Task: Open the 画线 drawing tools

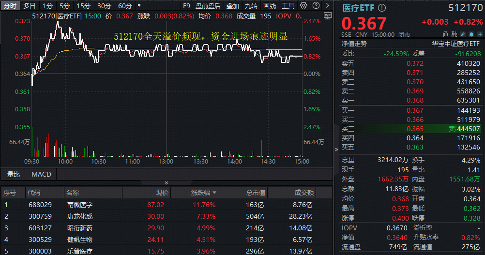Action: pyautogui.click(x=270, y=6)
